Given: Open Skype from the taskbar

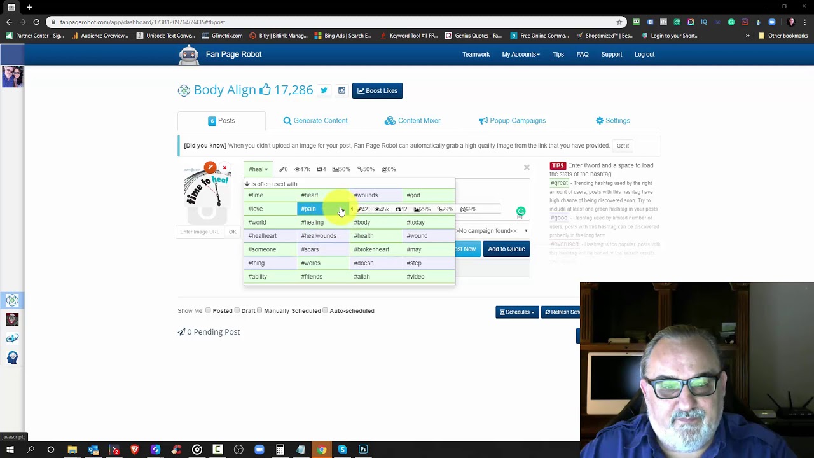Looking at the screenshot, I should pos(342,450).
